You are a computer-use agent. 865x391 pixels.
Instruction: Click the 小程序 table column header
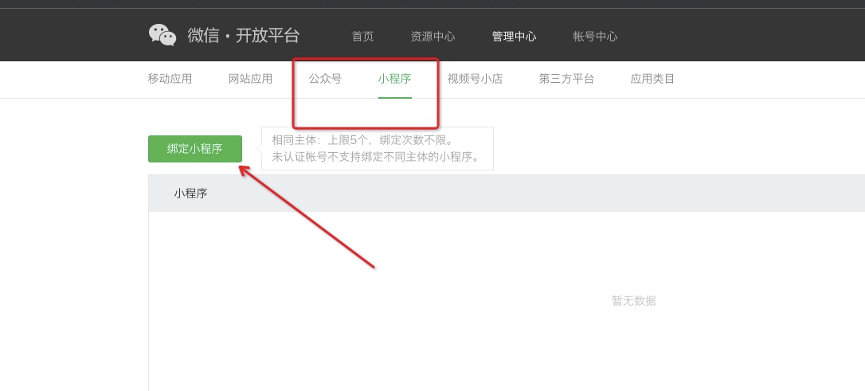[190, 194]
